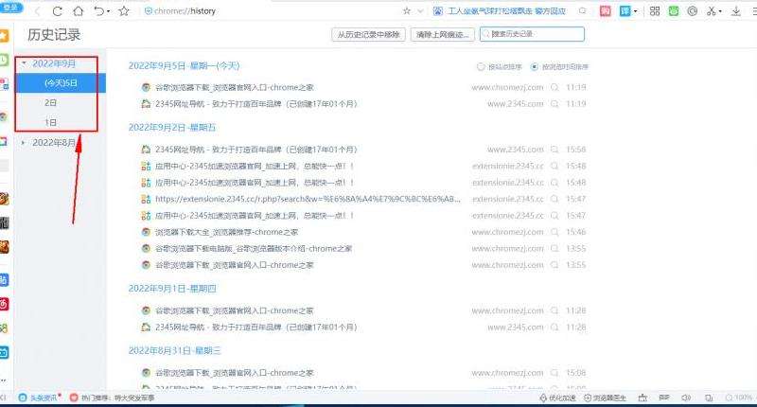Viewport: 757px width, 407px height.
Task: Open the home page via house icon
Action: (79, 11)
